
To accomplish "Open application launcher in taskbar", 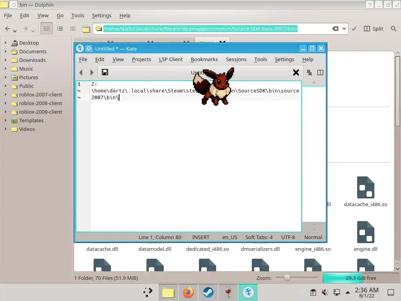I will (x=148, y=292).
